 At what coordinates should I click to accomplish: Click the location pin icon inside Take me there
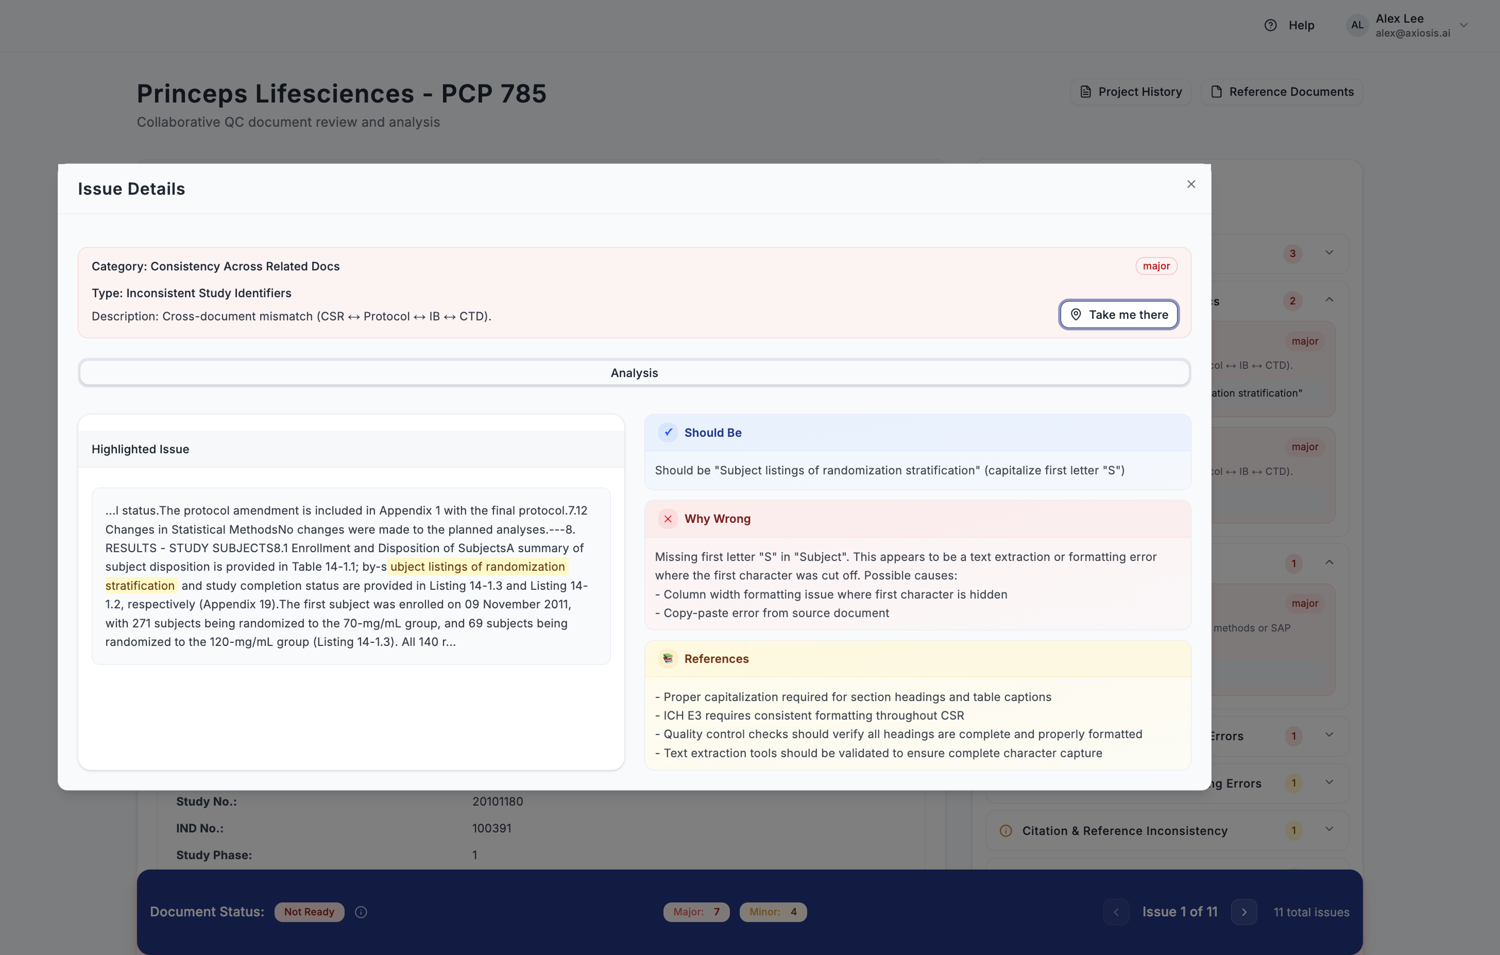point(1076,315)
